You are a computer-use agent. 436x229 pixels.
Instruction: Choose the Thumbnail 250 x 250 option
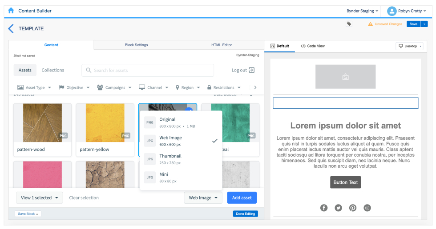[x=181, y=159]
